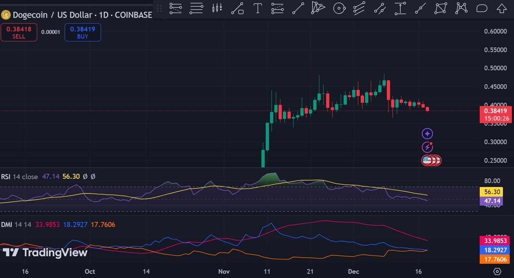Click the 80.00 RSI scale label
The width and height of the screenshot is (514, 278).
[x=492, y=181]
